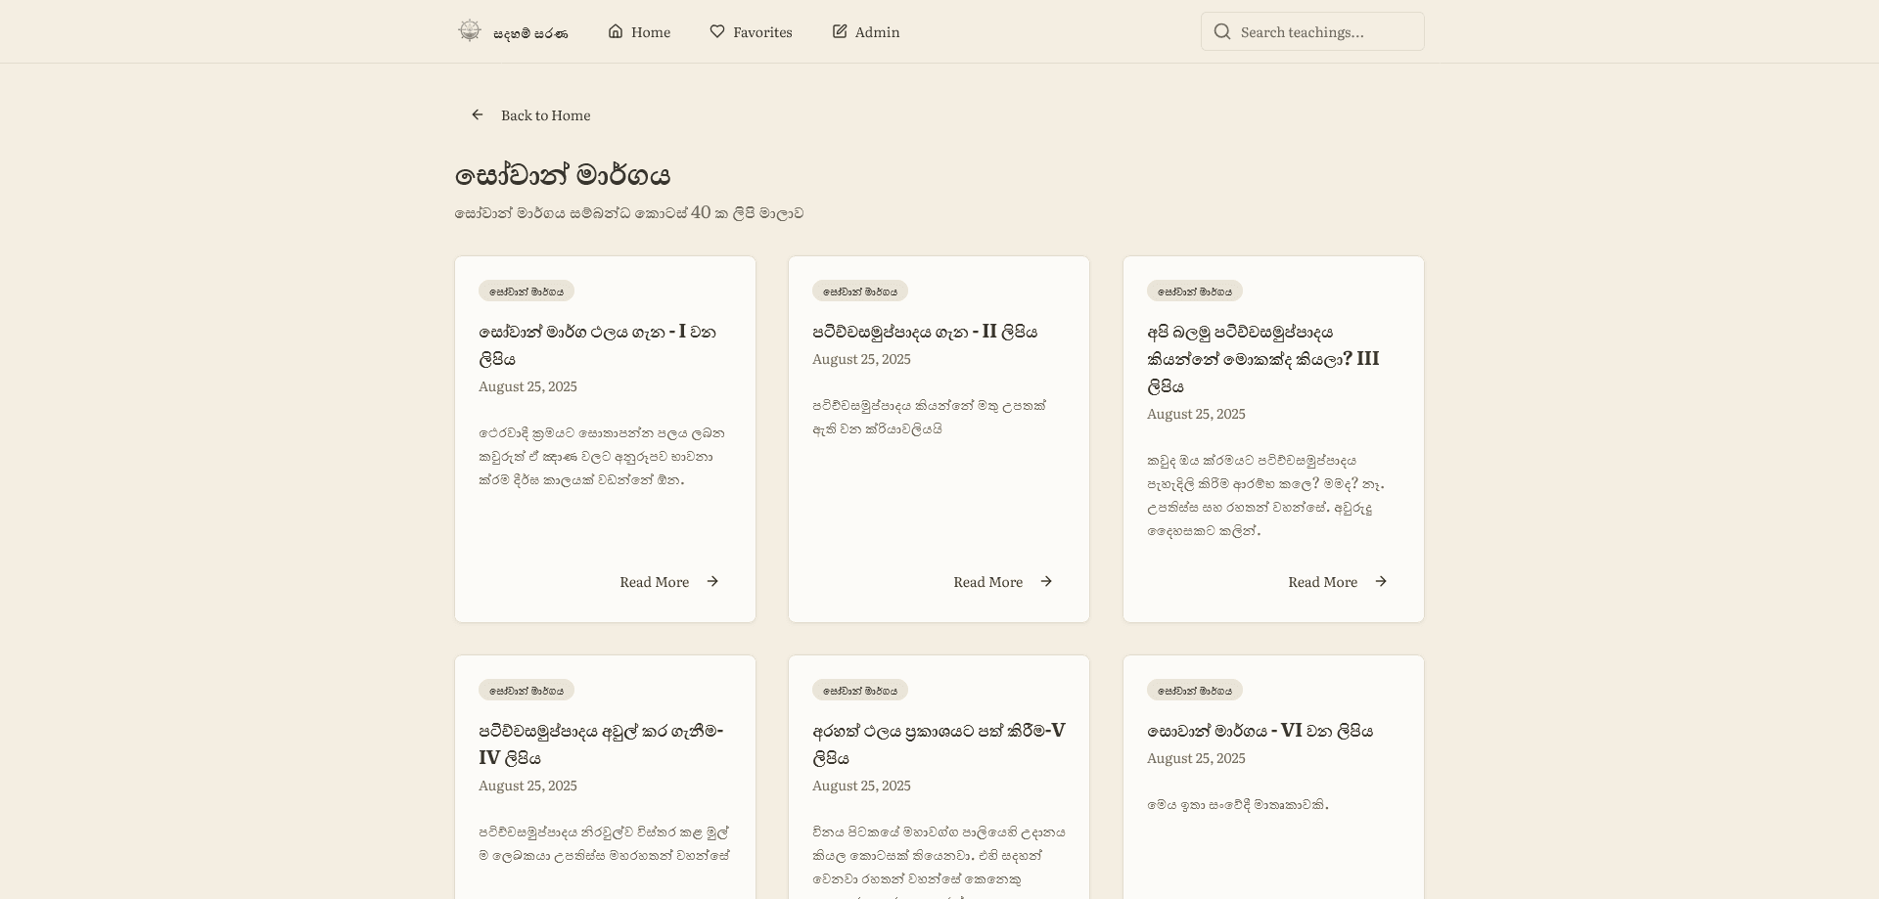Click the heart icon next to Favorites
The width and height of the screenshot is (1879, 899).
716,31
